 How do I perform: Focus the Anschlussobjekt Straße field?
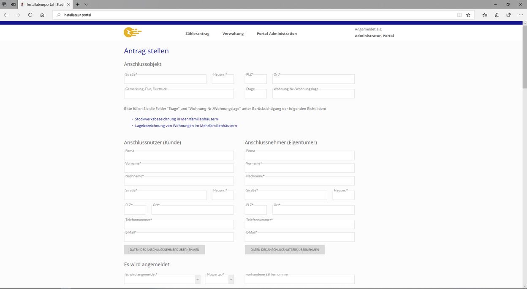(x=165, y=79)
